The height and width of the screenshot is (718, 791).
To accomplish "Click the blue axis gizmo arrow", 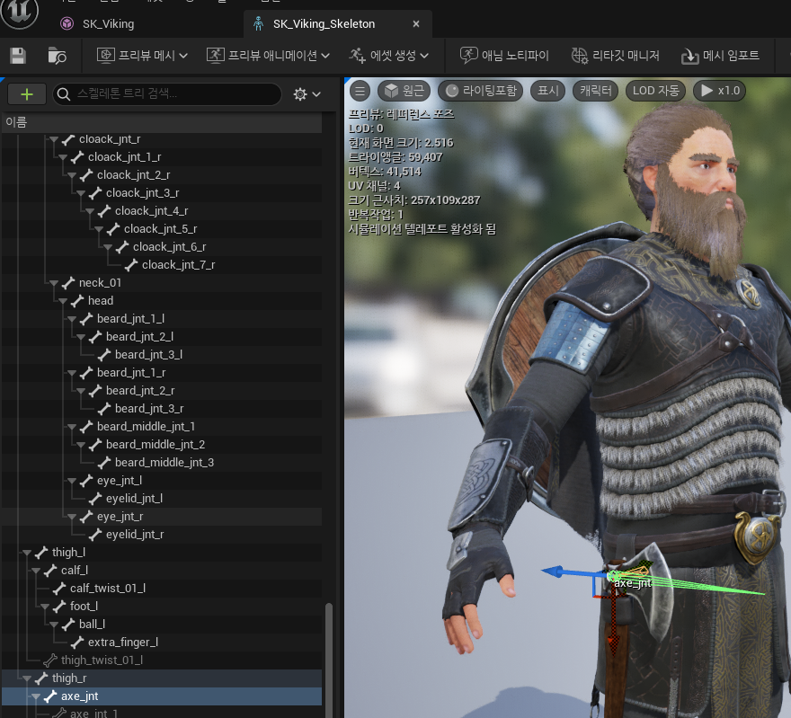I will pos(552,572).
